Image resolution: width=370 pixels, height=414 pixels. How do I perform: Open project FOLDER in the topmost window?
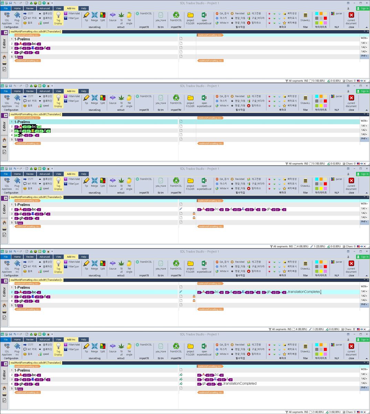[x=190, y=18]
